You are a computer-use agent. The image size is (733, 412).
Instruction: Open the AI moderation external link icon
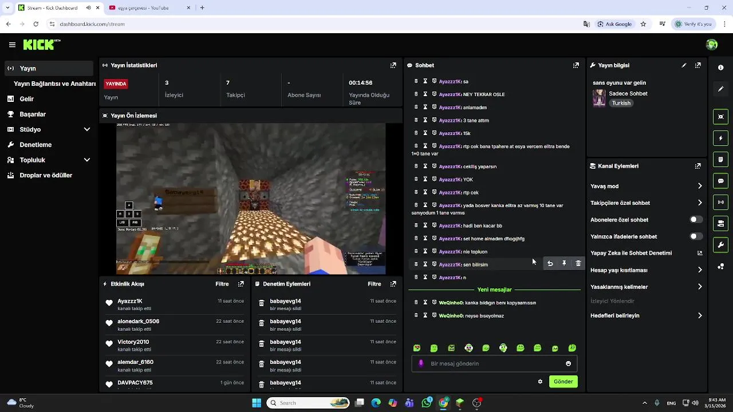[700, 253]
